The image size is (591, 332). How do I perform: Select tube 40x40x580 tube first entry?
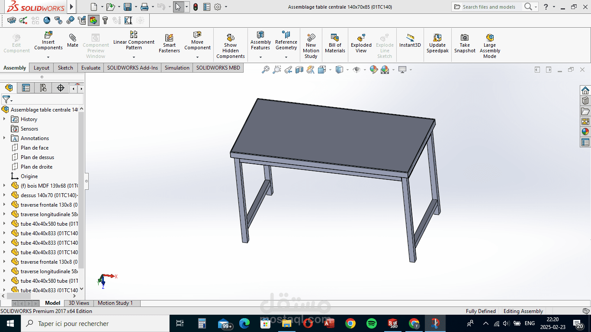(45, 223)
